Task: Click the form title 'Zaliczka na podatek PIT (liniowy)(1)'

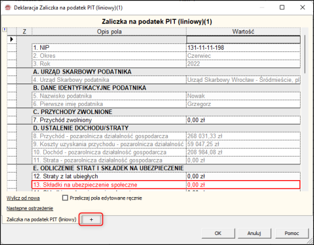Action: point(157,22)
